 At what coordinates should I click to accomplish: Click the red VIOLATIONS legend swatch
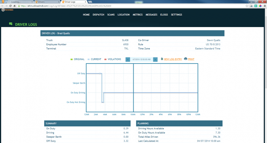tap(105, 59)
